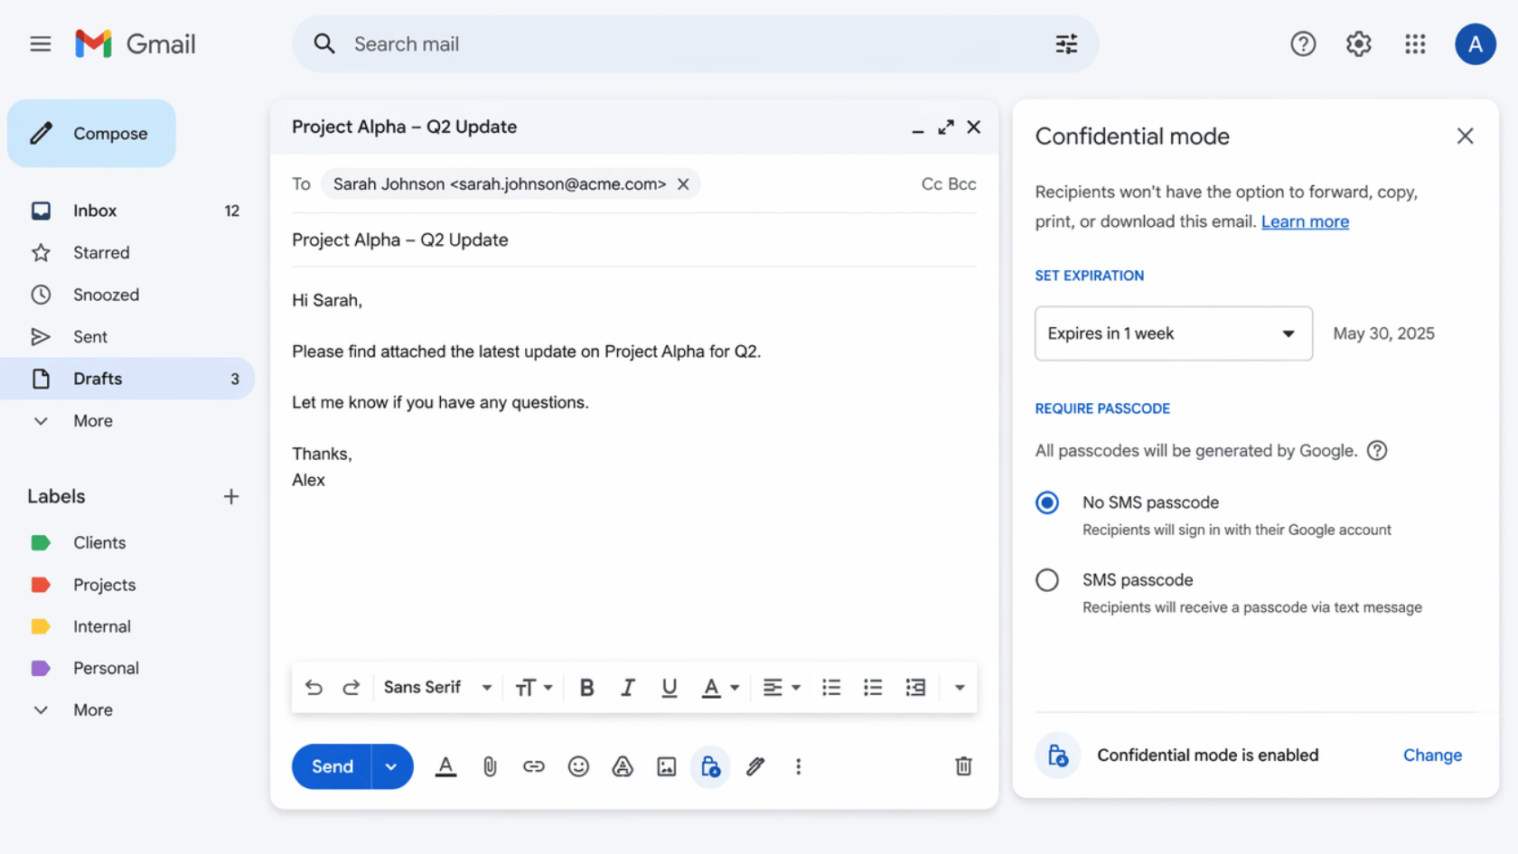The image size is (1518, 854).
Task: Insert signature with the pen icon
Action: pyautogui.click(x=755, y=766)
